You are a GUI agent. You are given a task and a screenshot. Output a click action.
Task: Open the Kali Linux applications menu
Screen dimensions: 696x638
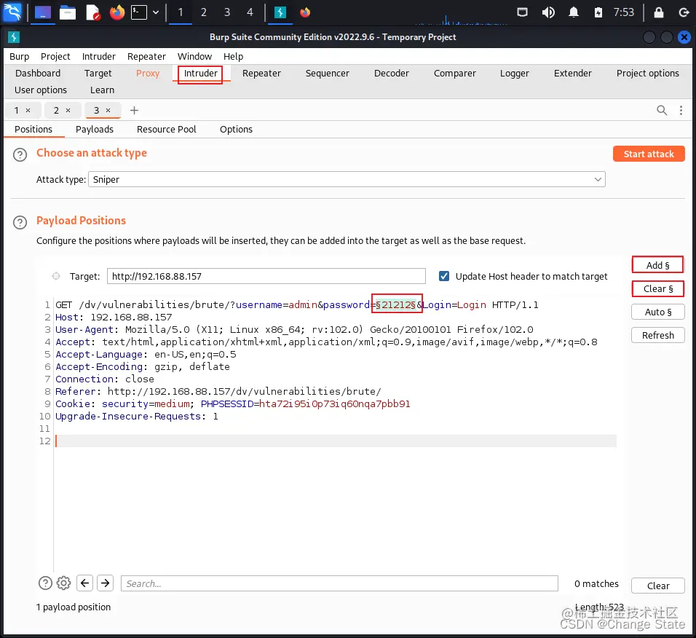click(x=12, y=12)
